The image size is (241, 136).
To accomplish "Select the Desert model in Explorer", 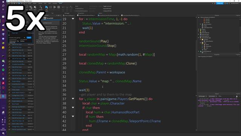I will [207, 45].
